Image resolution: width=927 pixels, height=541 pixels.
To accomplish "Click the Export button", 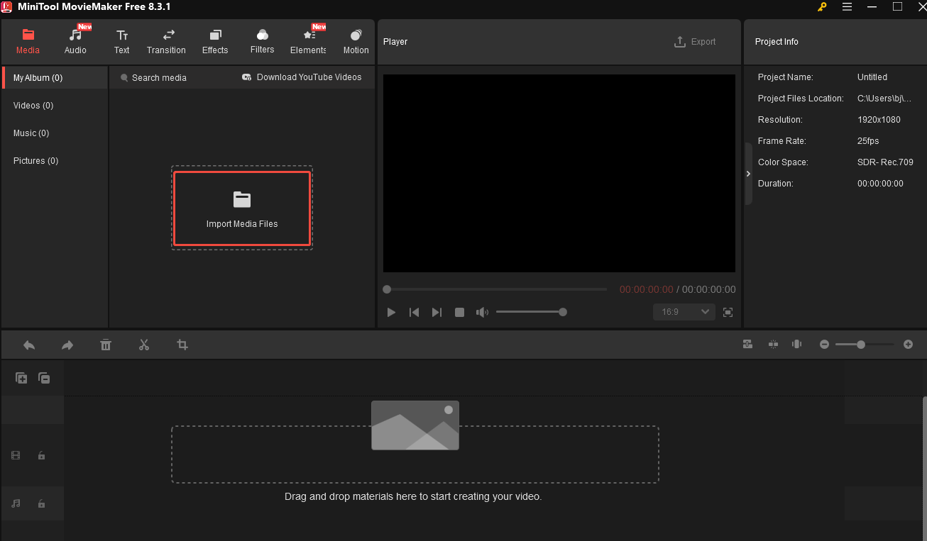I will 696,41.
